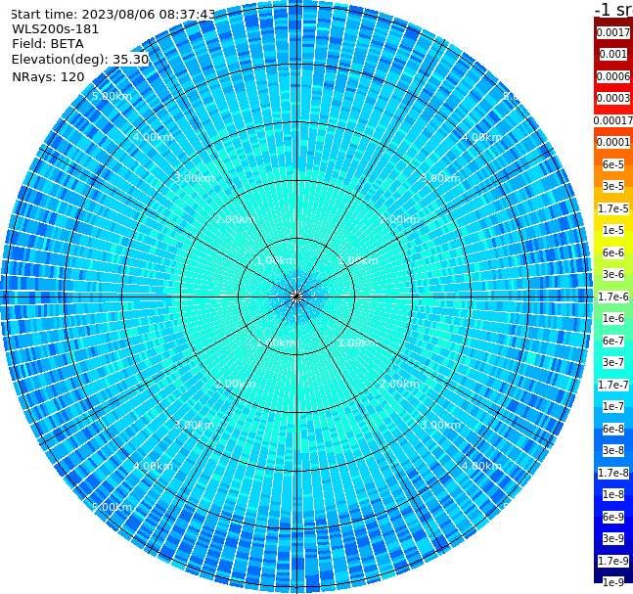Screen dimensions: 633x594
Task: Select the 4.00km range label in lower-right quadrant
Action: click(x=481, y=466)
